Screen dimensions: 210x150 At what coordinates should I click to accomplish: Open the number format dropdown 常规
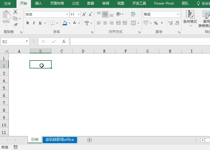point(178,14)
